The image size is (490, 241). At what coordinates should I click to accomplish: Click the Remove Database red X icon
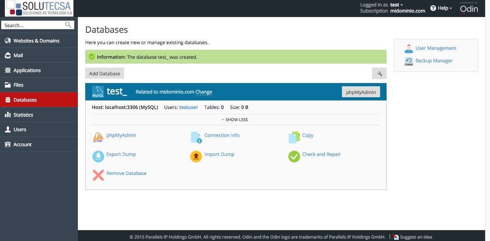click(98, 175)
